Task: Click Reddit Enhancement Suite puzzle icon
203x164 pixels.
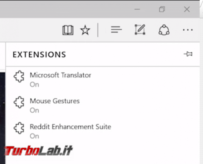Action: pos(19,128)
